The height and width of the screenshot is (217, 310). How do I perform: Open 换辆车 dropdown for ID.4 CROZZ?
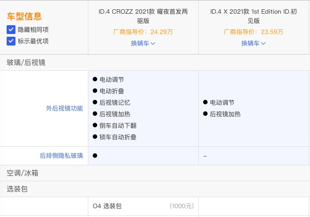coord(143,43)
